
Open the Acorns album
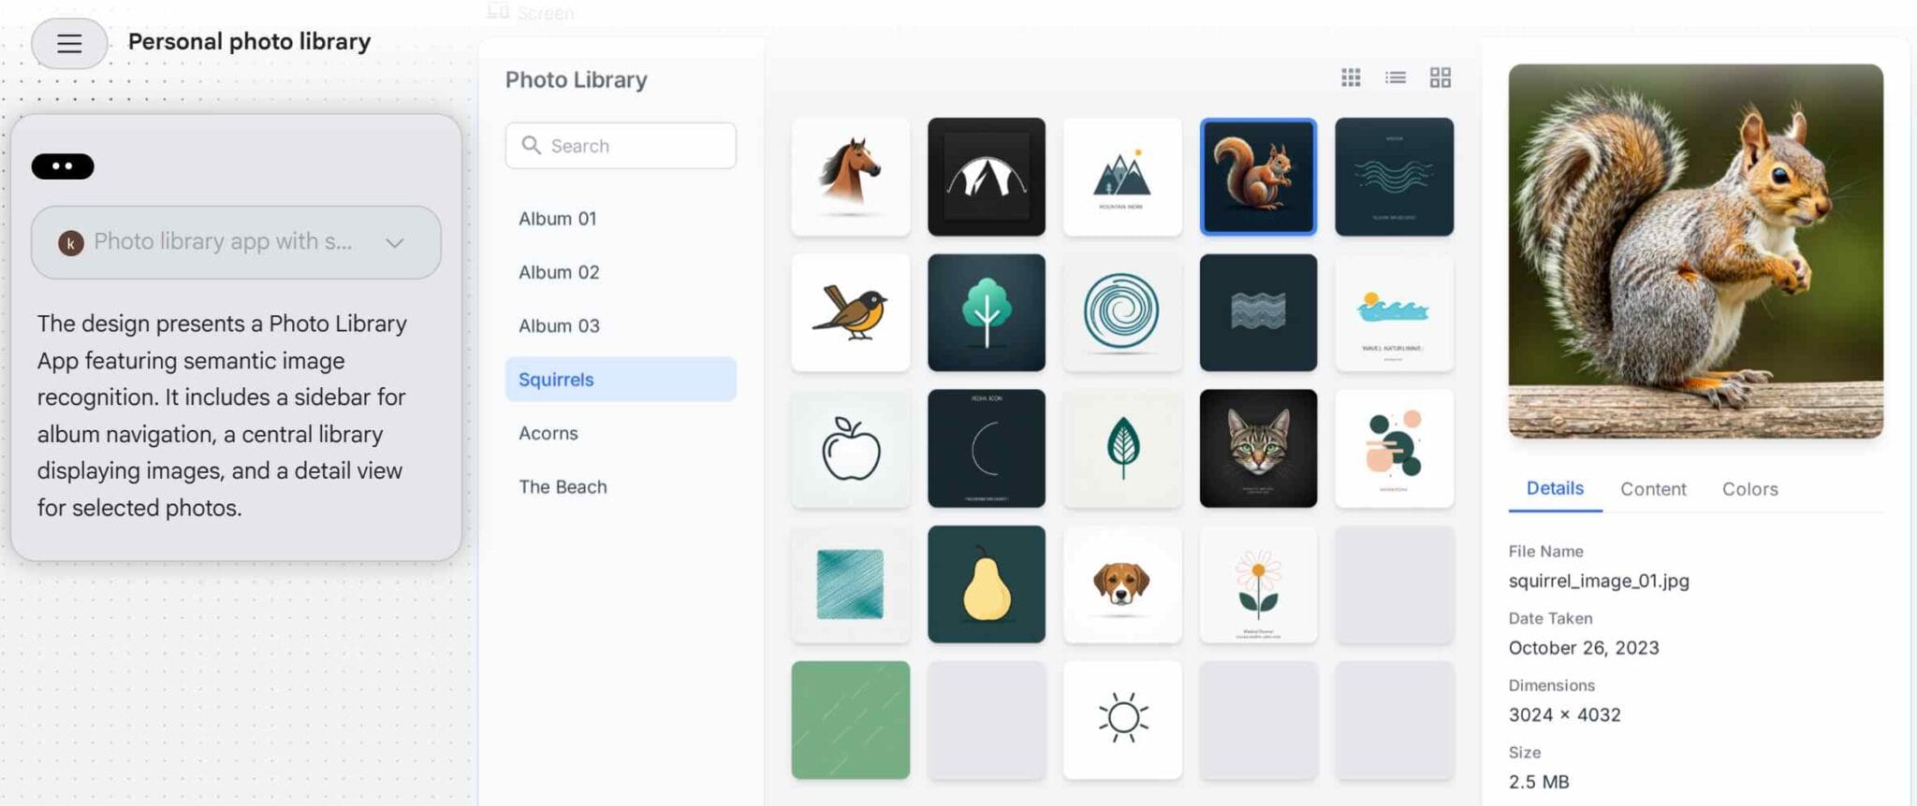[621, 433]
